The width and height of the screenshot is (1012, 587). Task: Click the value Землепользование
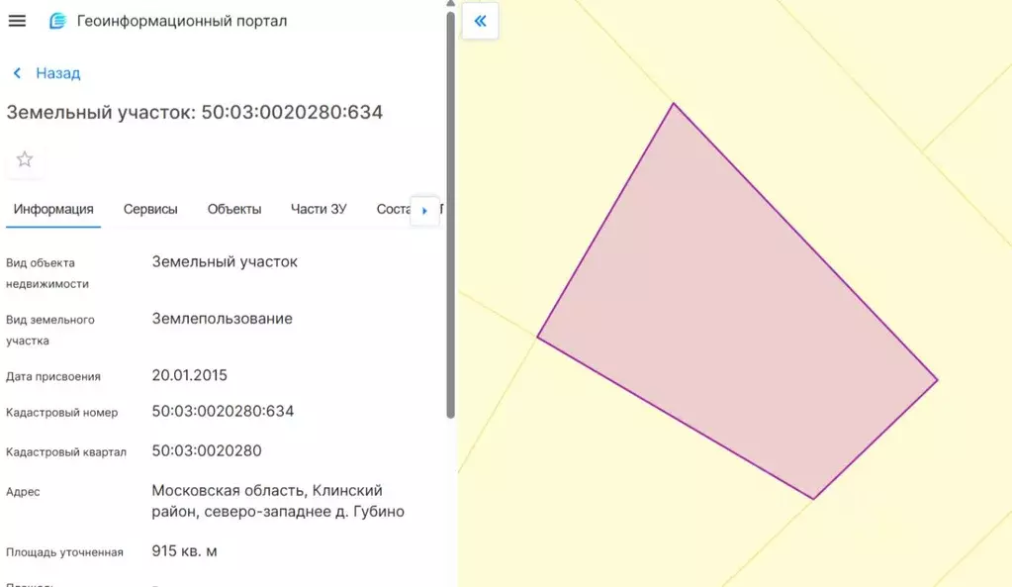(x=222, y=319)
